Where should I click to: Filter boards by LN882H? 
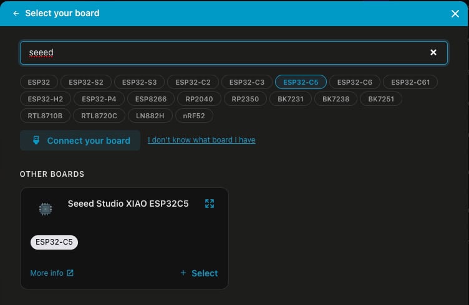150,116
